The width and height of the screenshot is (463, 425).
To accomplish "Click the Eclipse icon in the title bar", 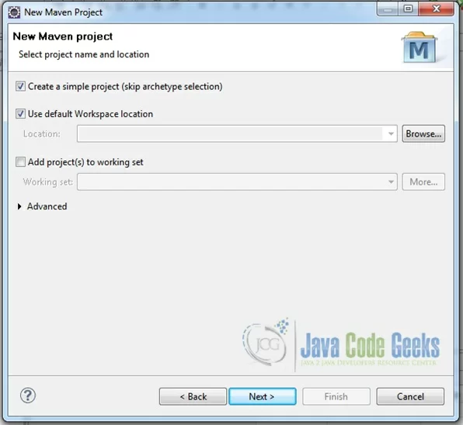I will [14, 12].
